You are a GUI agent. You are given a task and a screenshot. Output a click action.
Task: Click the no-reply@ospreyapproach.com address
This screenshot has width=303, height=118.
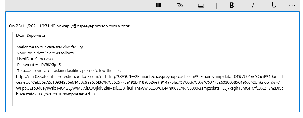tap(87, 26)
